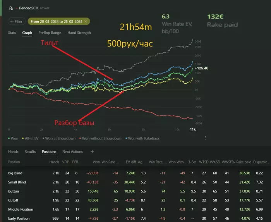Viewport: 271px width, 222px height.
Task: Click the player profile icon beside DendedSCH
Action: [11, 8]
